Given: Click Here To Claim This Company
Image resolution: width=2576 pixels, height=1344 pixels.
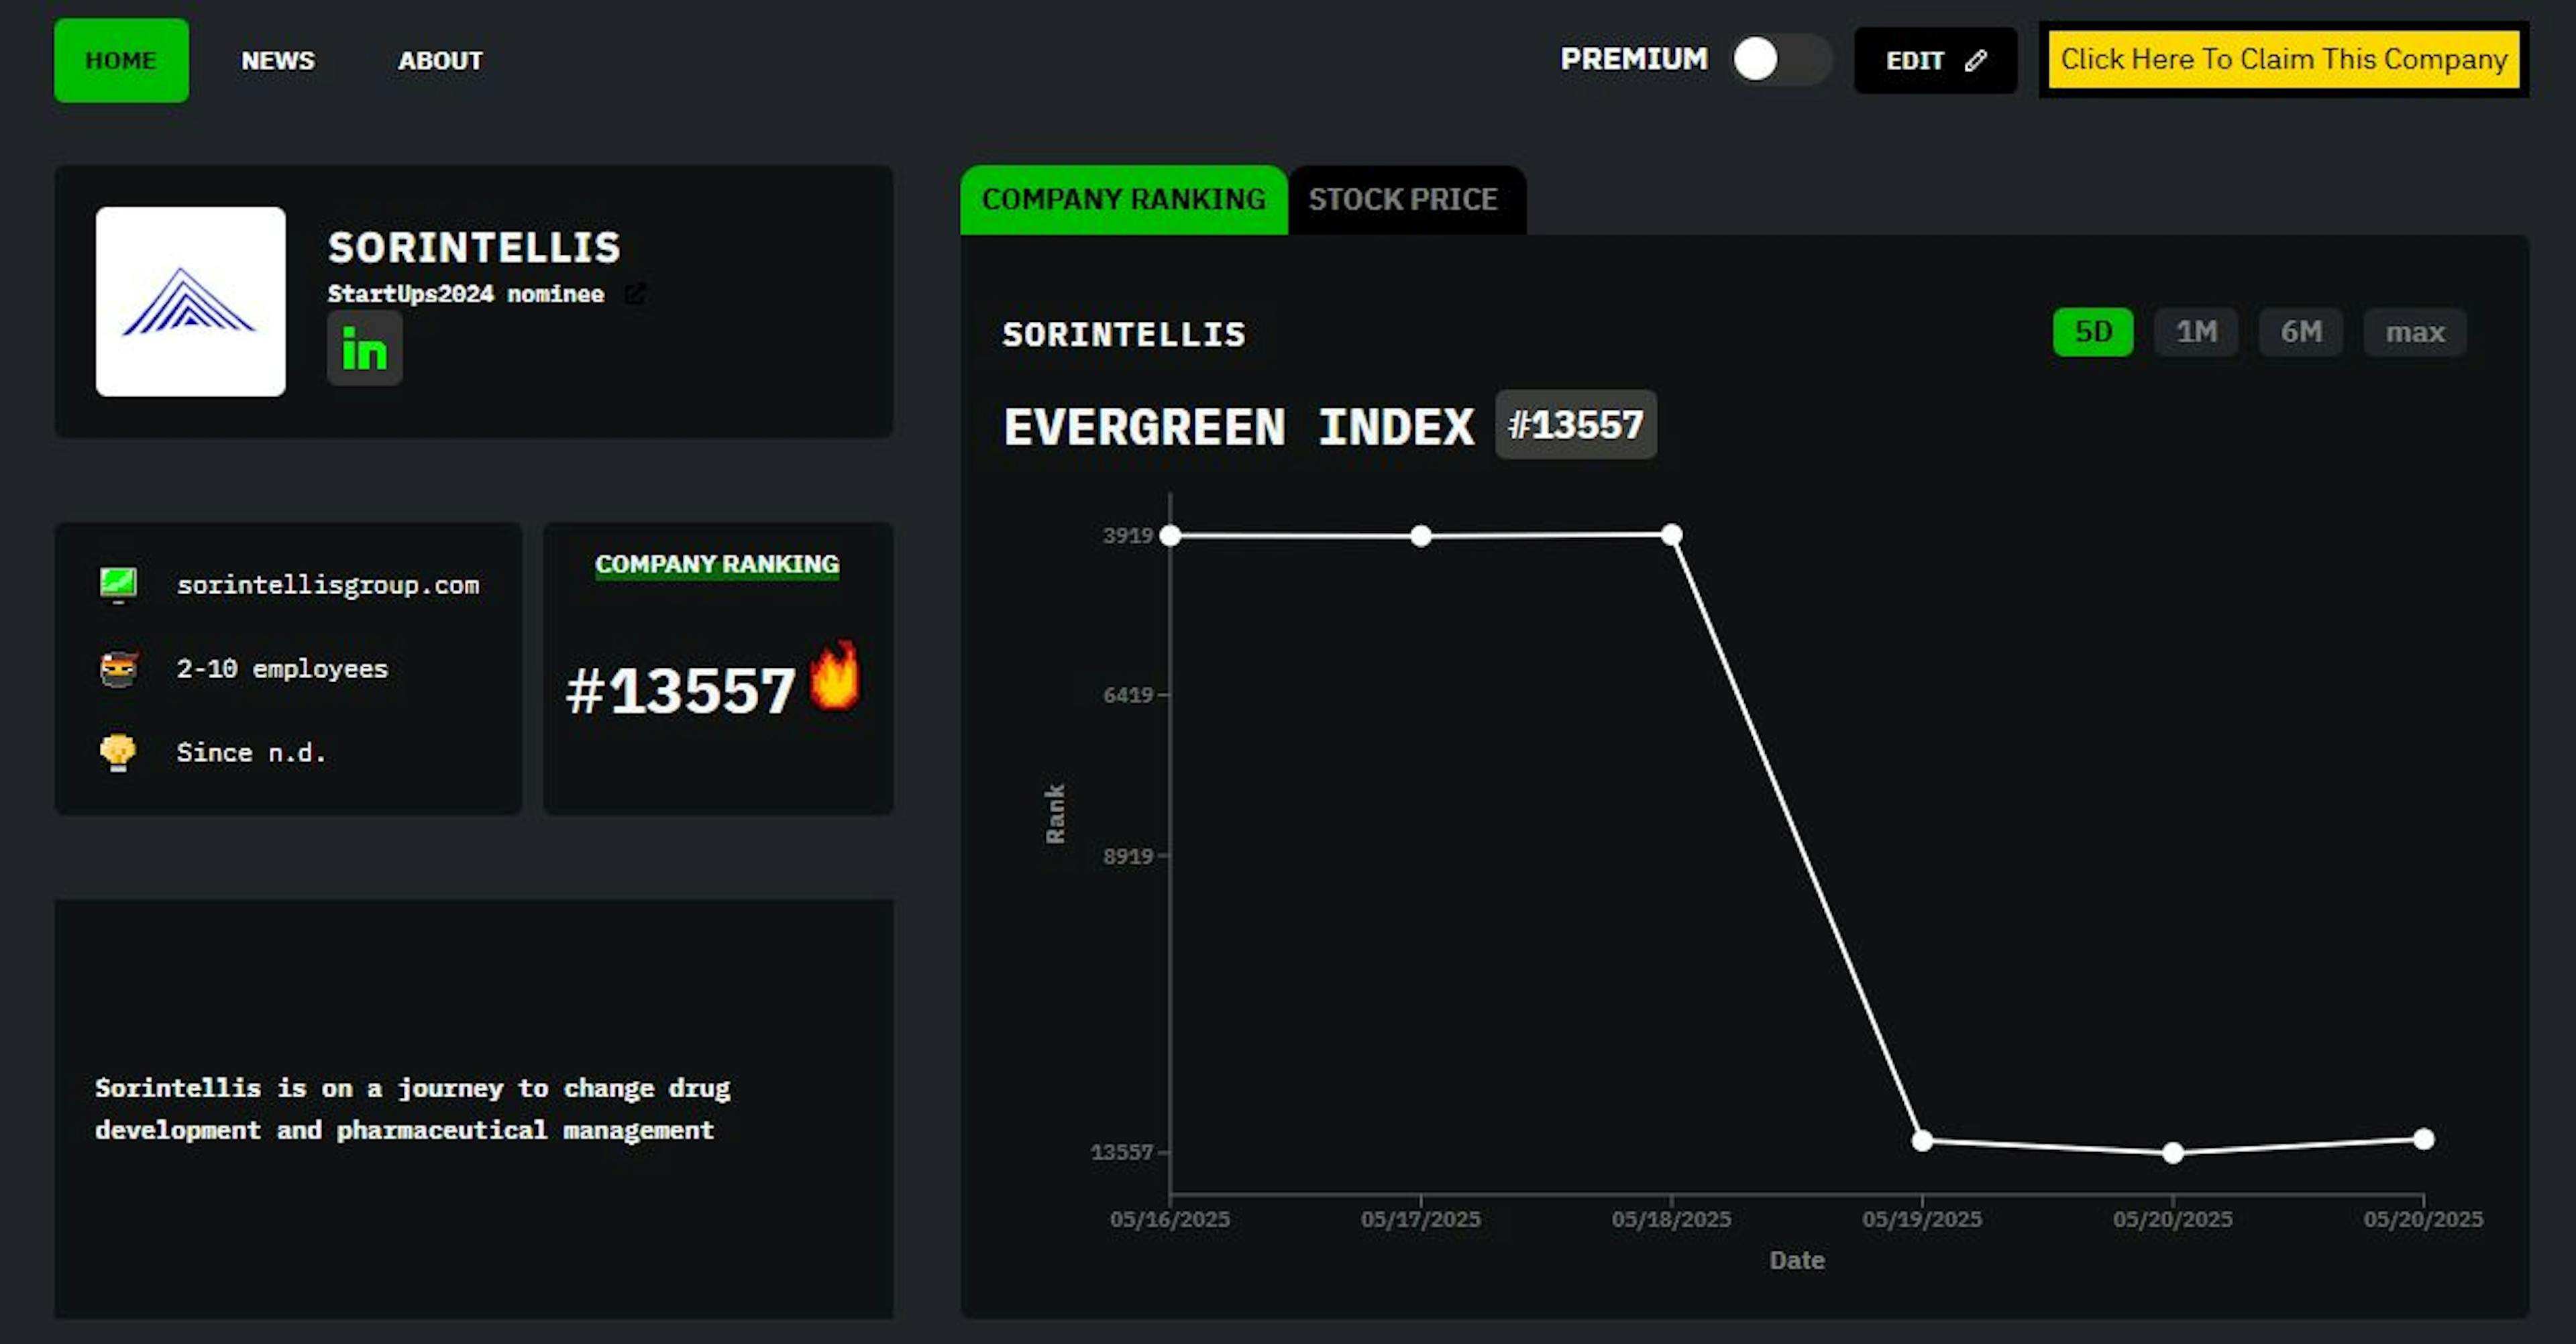Looking at the screenshot, I should (2283, 60).
